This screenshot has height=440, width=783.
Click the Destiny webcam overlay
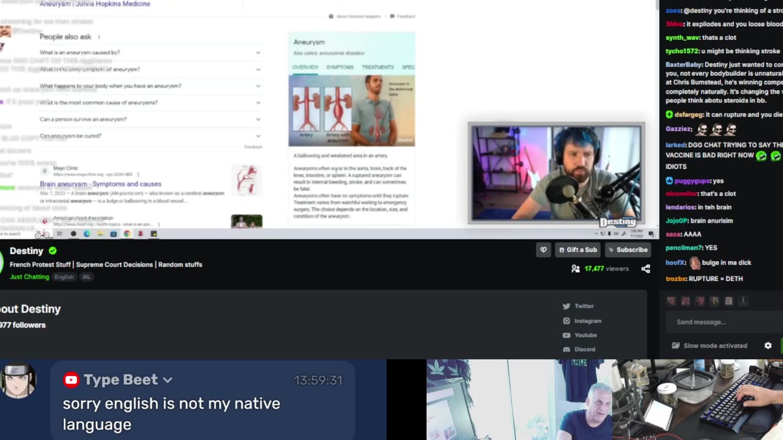click(556, 174)
